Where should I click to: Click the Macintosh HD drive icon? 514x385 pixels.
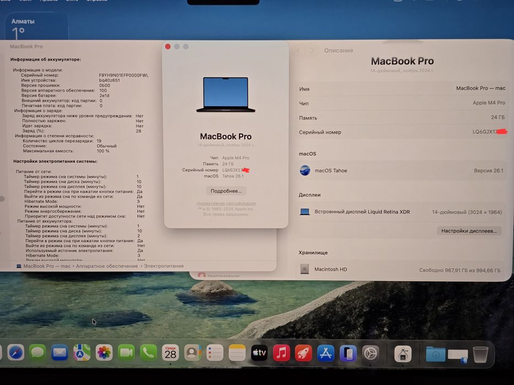tap(305, 269)
